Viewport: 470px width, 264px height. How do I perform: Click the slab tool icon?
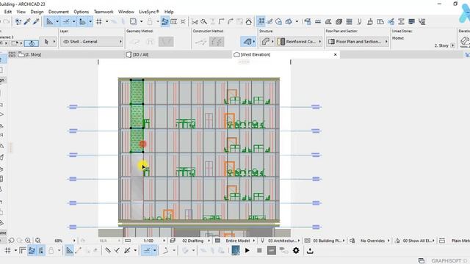pos(339,21)
